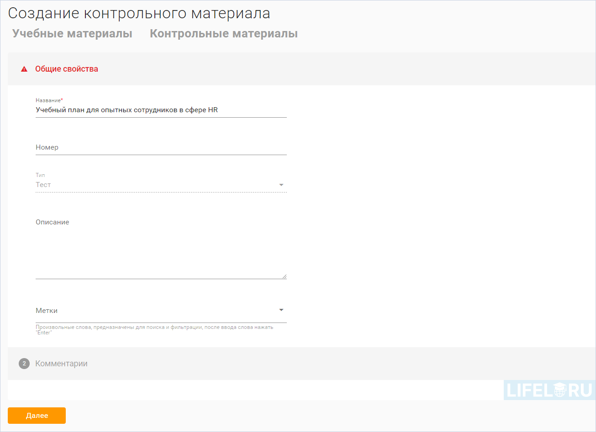This screenshot has height=432, width=596.
Task: Switch to the Контрольные материалы tab
Action: tap(223, 33)
